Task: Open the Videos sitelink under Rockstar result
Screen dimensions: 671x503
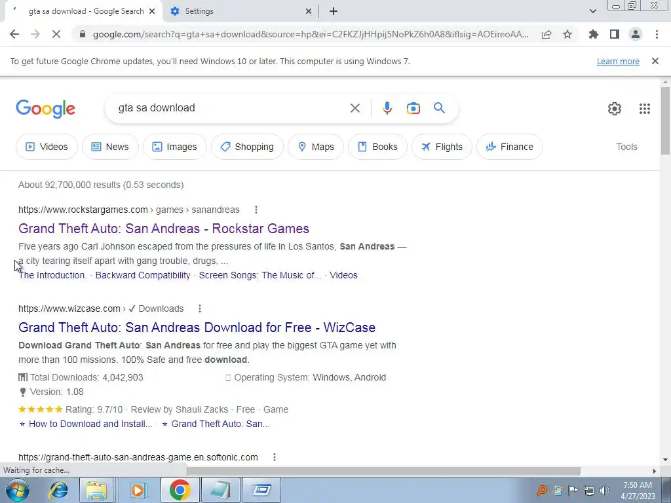Action: click(343, 275)
